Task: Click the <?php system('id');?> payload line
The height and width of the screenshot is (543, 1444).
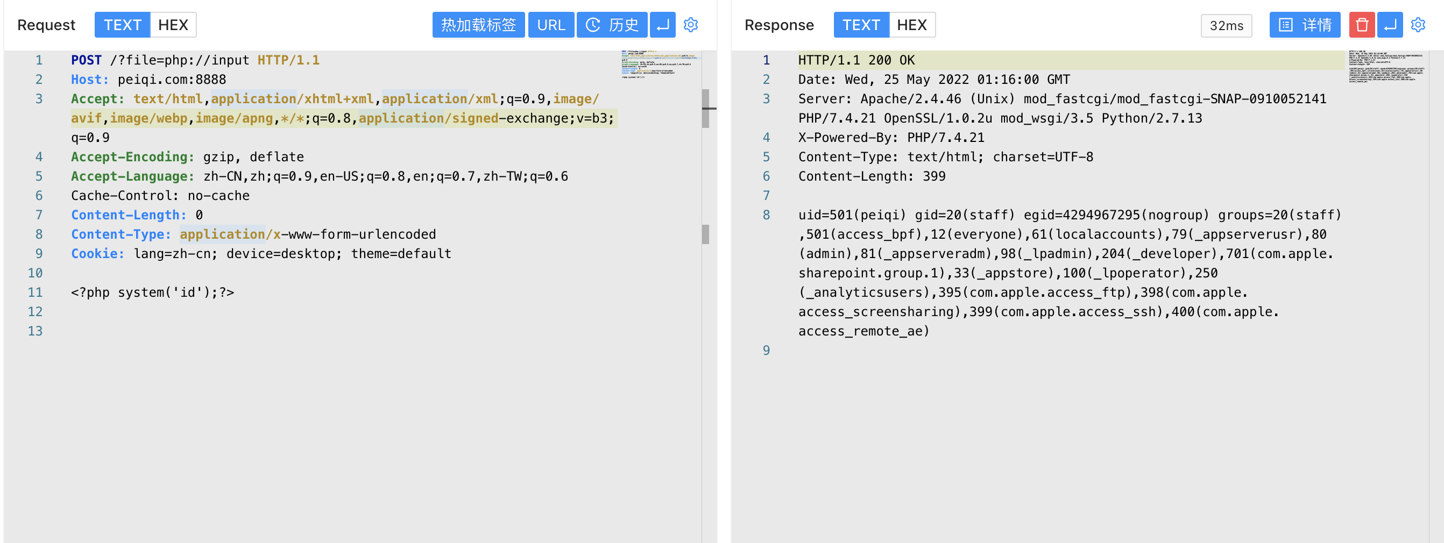Action: click(x=152, y=292)
